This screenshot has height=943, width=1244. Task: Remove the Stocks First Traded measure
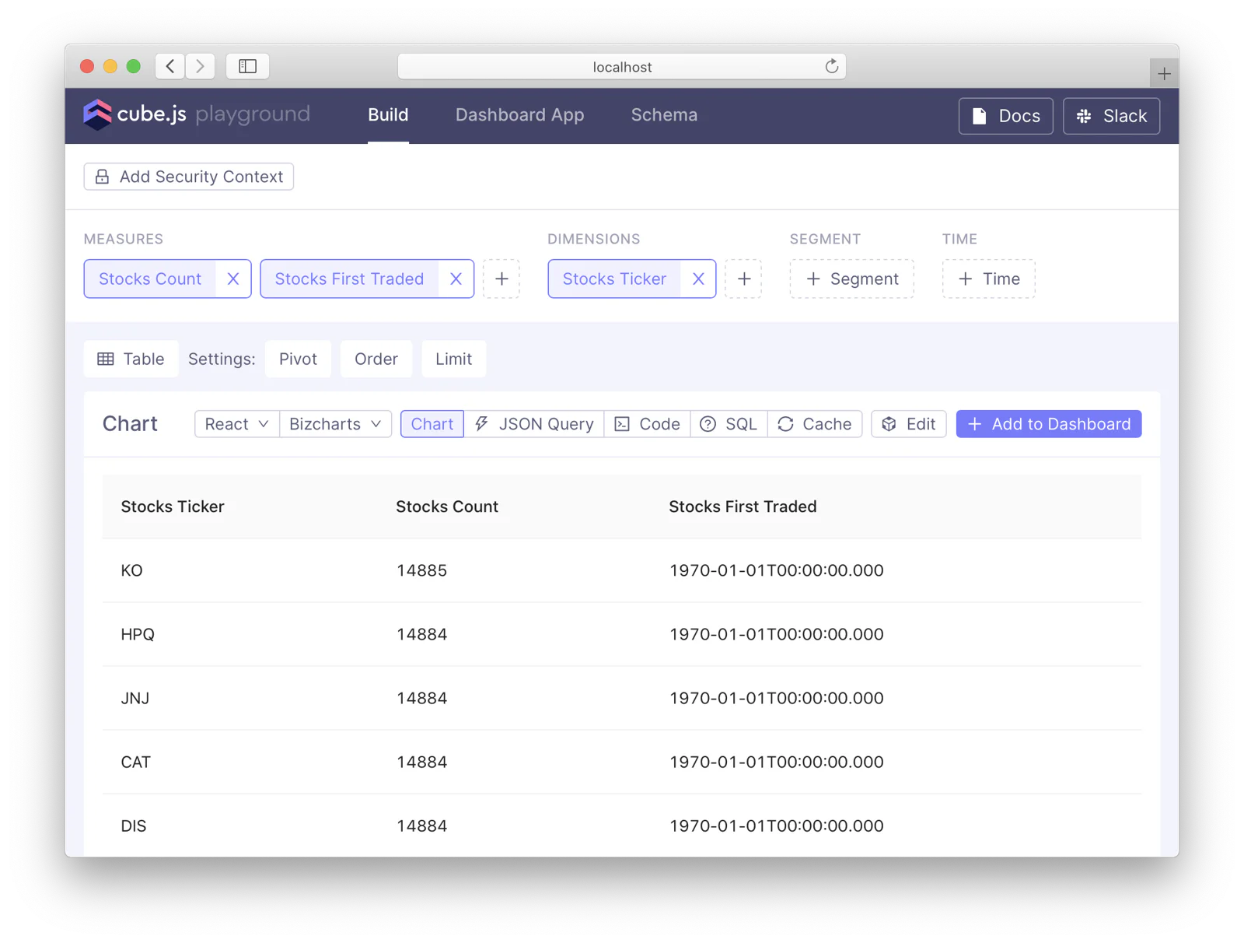(x=456, y=279)
